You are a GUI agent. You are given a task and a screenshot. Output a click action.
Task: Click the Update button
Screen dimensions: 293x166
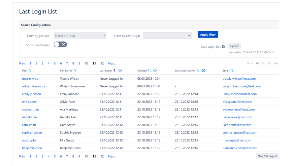(x=234, y=46)
